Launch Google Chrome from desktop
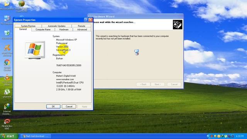This screenshot has height=139, width=247. 7,65
